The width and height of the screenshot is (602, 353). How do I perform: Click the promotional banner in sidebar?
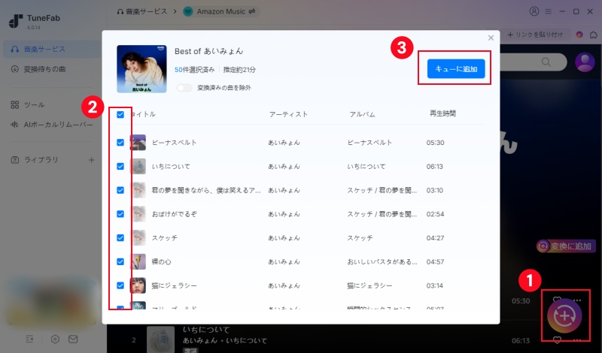point(52,303)
